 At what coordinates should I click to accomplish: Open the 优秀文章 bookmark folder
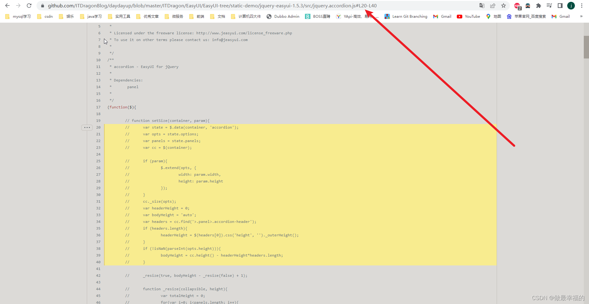coord(148,17)
